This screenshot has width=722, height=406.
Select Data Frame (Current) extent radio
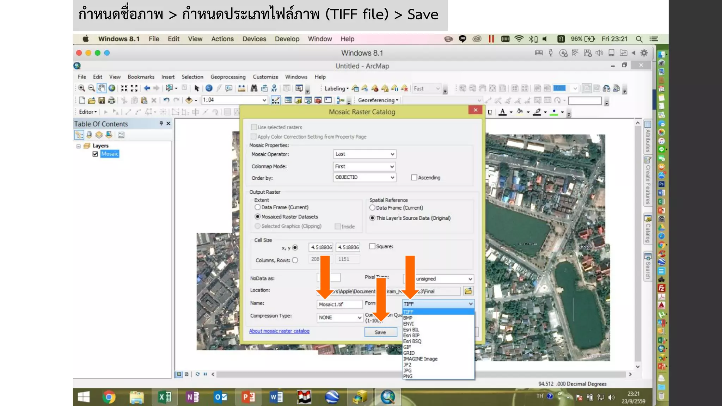pos(258,207)
